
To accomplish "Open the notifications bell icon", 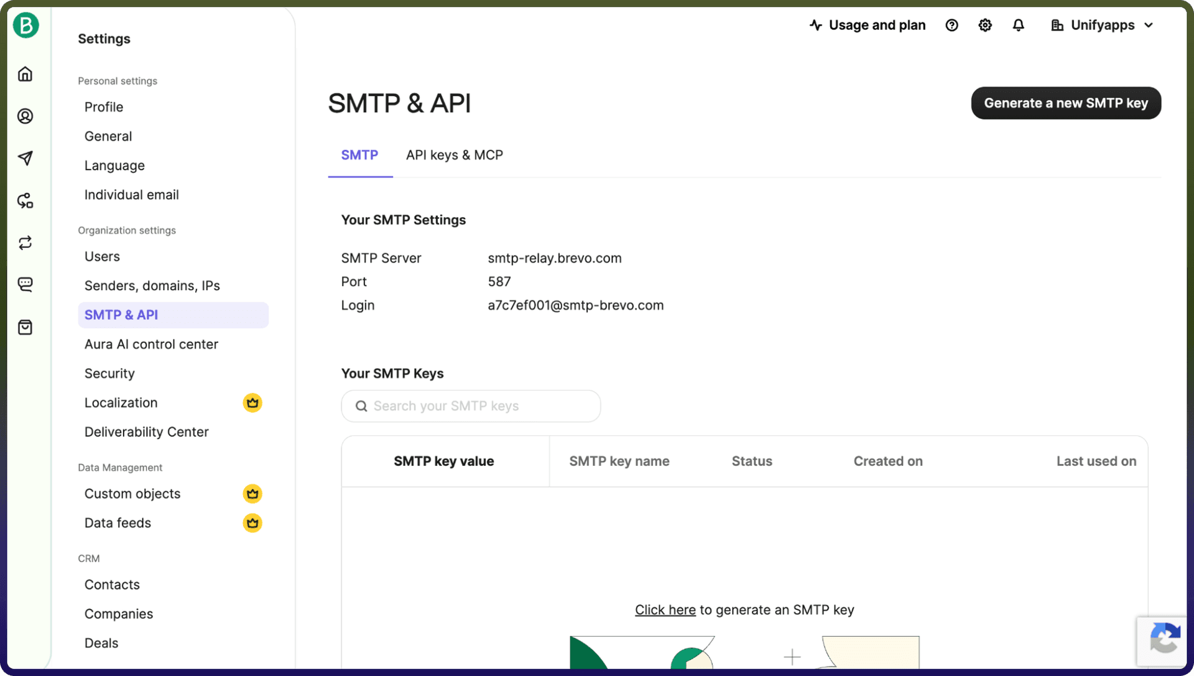I will 1018,25.
